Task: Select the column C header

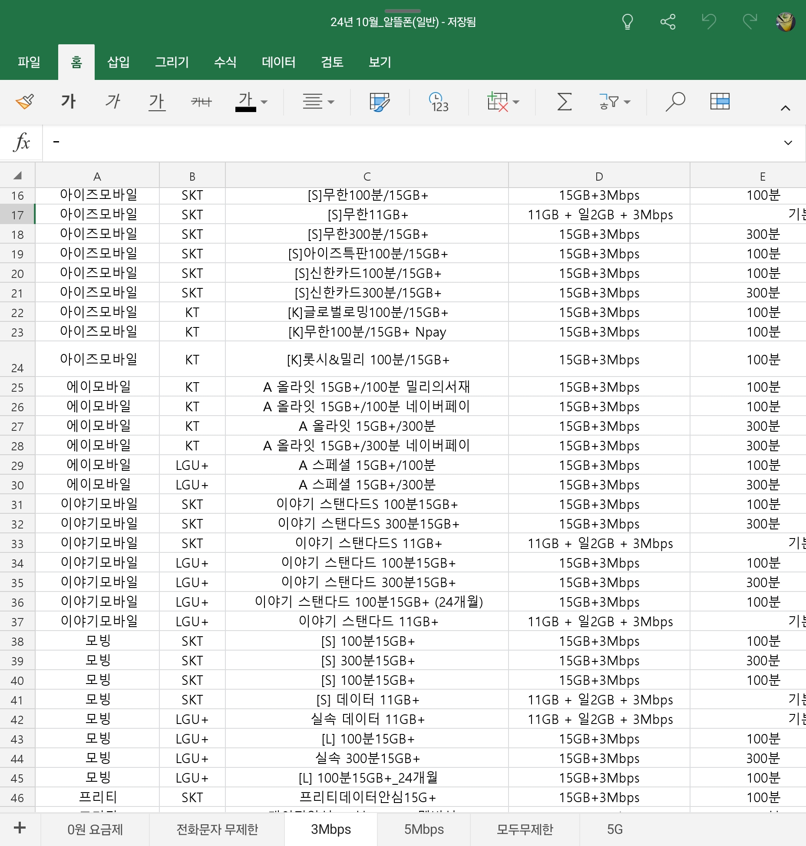Action: point(367,176)
